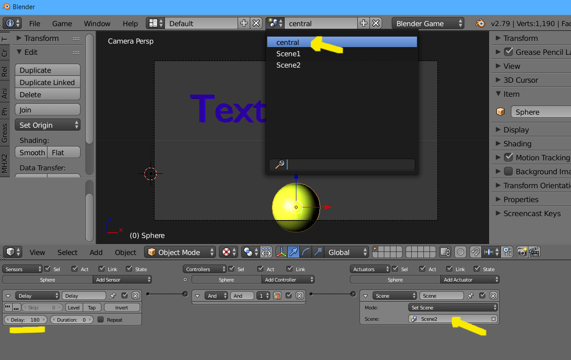Screen dimensions: 571x360
Task: Toggle Link checkbox for Sensors
Action: tap(101, 269)
